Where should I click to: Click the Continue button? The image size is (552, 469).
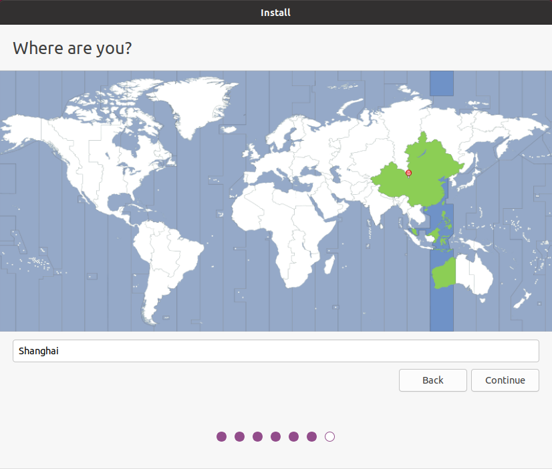(x=505, y=380)
